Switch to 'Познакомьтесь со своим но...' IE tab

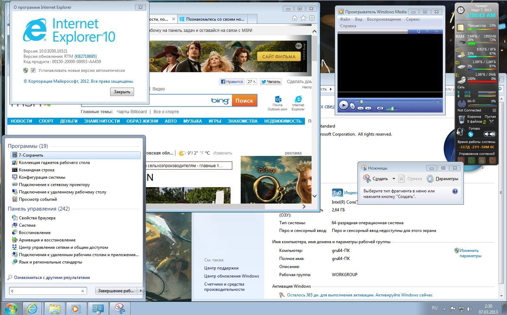(x=212, y=19)
